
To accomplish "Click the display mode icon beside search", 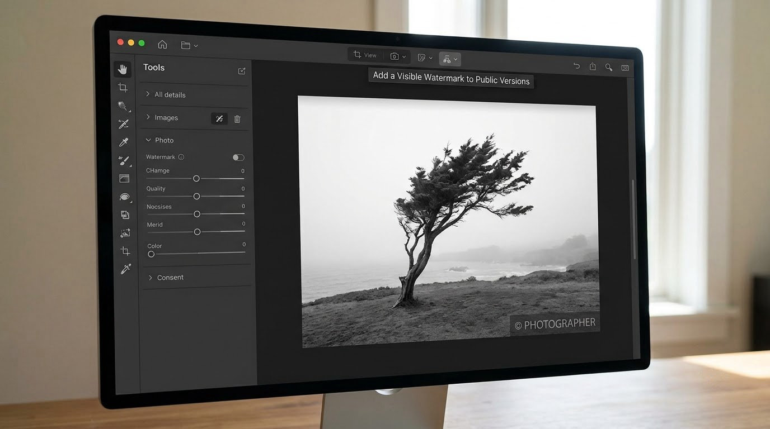I will [625, 68].
